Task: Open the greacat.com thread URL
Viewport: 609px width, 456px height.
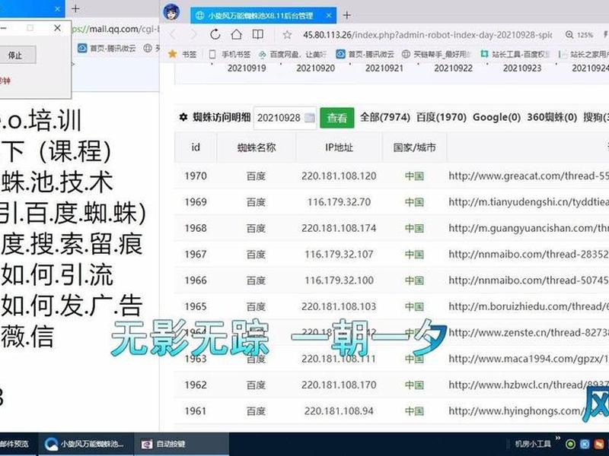Action: tap(528, 176)
